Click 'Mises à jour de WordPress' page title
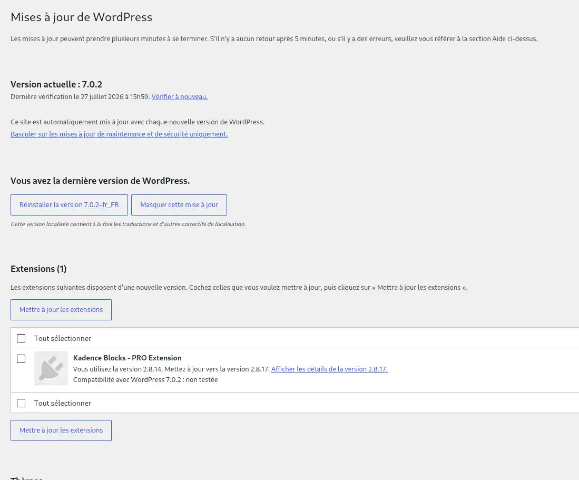Viewport: 579px width, 480px height. coord(81,17)
